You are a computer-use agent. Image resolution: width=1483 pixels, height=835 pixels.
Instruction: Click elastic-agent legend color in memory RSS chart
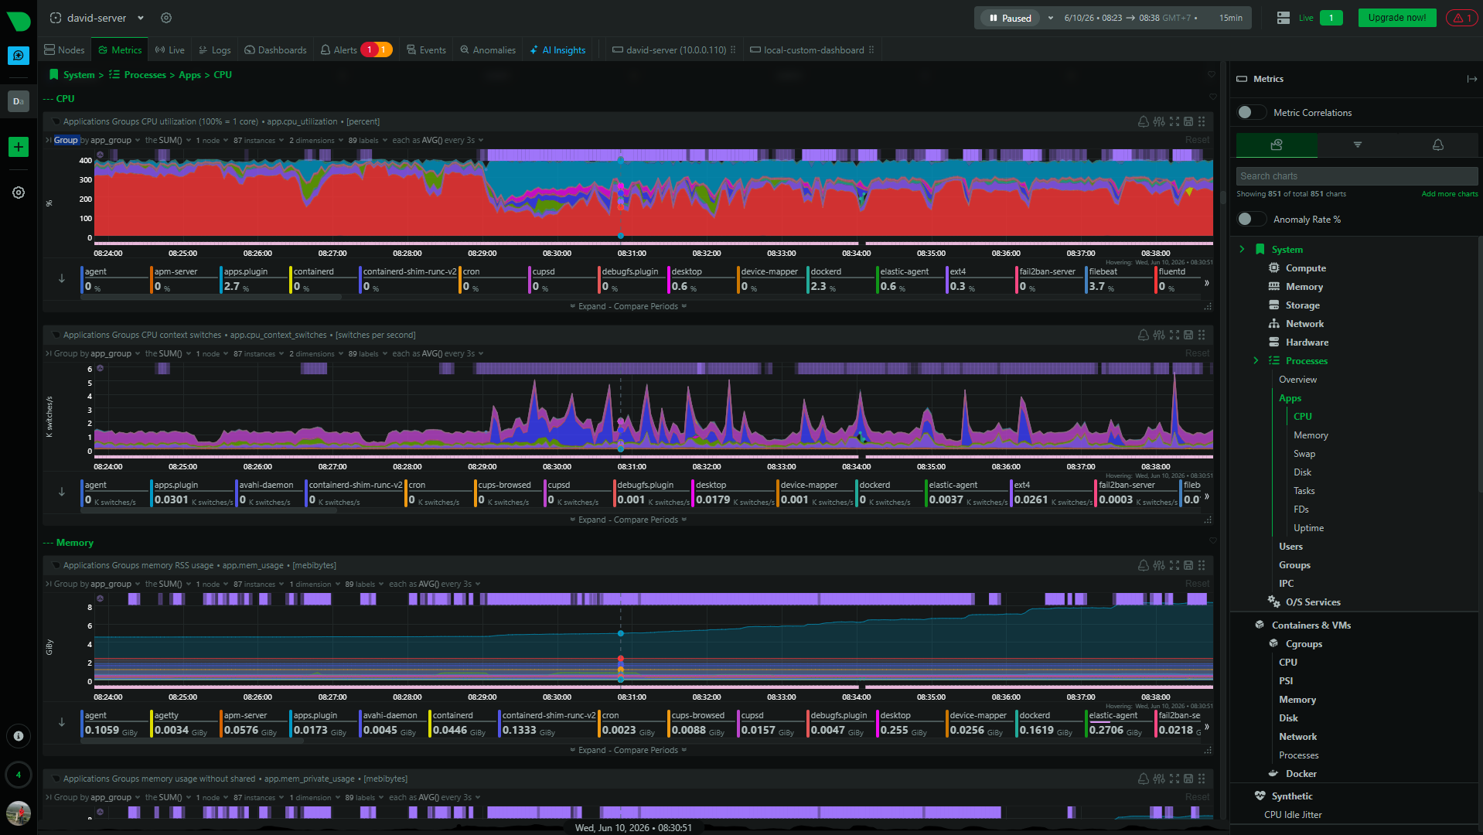click(1087, 724)
